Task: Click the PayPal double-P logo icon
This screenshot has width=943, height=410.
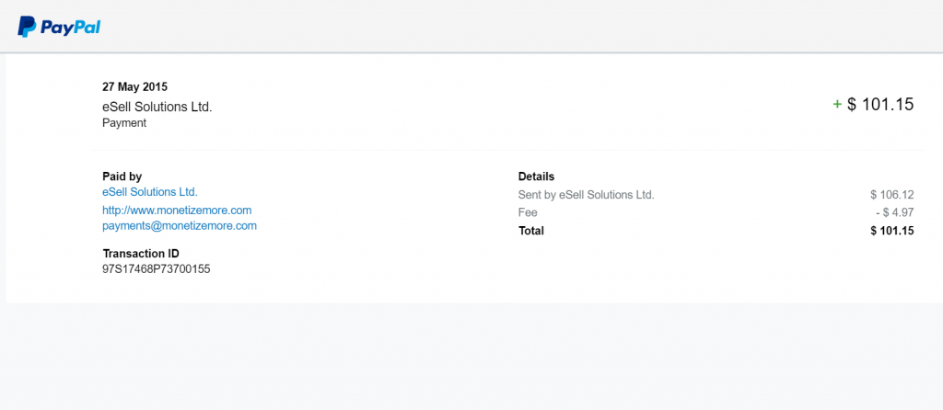Action: [27, 27]
